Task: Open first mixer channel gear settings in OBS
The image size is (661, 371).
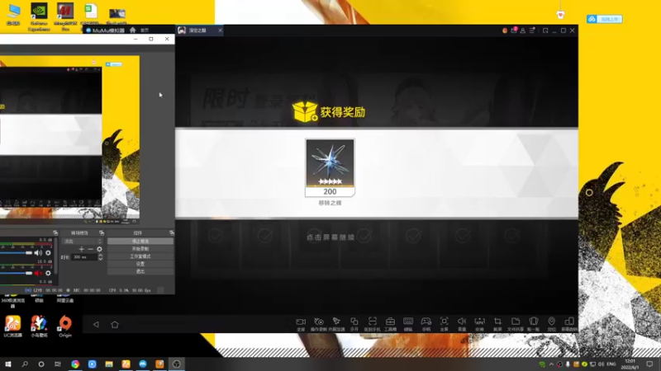Action: [x=48, y=253]
